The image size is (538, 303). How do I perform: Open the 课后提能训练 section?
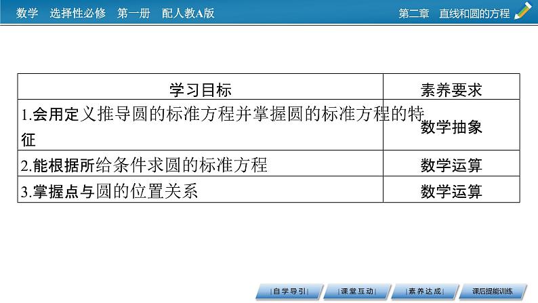tap(493, 291)
